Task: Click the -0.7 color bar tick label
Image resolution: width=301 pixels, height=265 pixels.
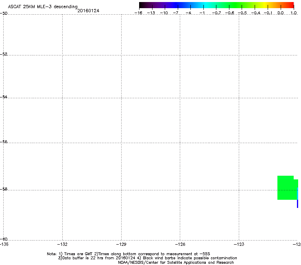Action: click(216, 13)
